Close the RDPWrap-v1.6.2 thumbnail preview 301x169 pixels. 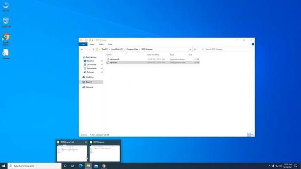click(86, 142)
